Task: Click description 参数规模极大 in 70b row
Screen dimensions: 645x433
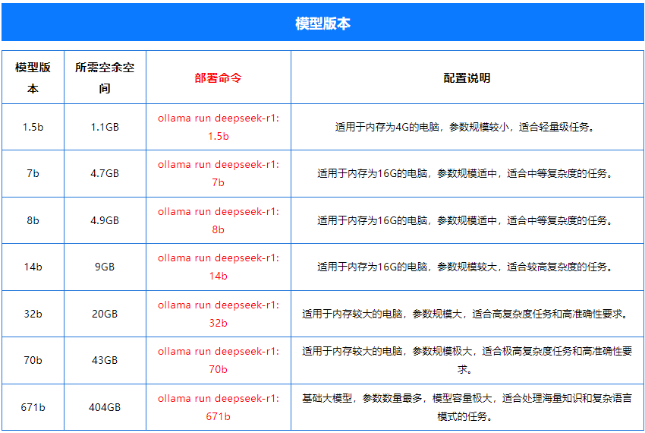Action: tap(467, 361)
